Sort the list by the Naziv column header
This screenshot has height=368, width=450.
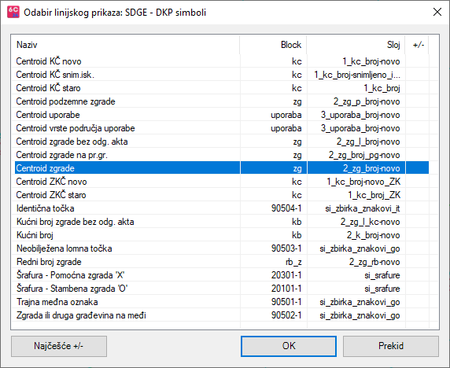click(x=125, y=45)
